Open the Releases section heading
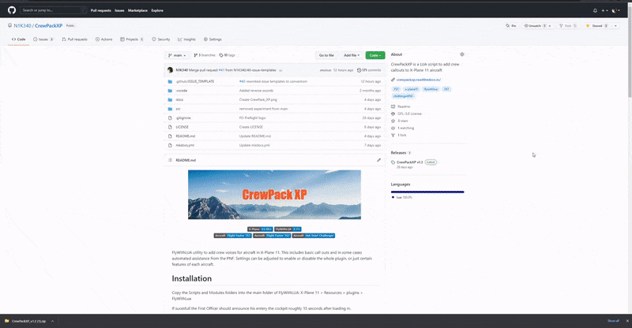Screen dimensions: 632x328 coord(398,153)
